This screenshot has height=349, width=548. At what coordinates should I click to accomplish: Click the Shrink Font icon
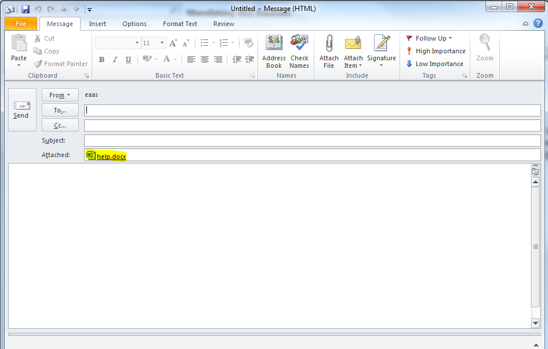[186, 43]
